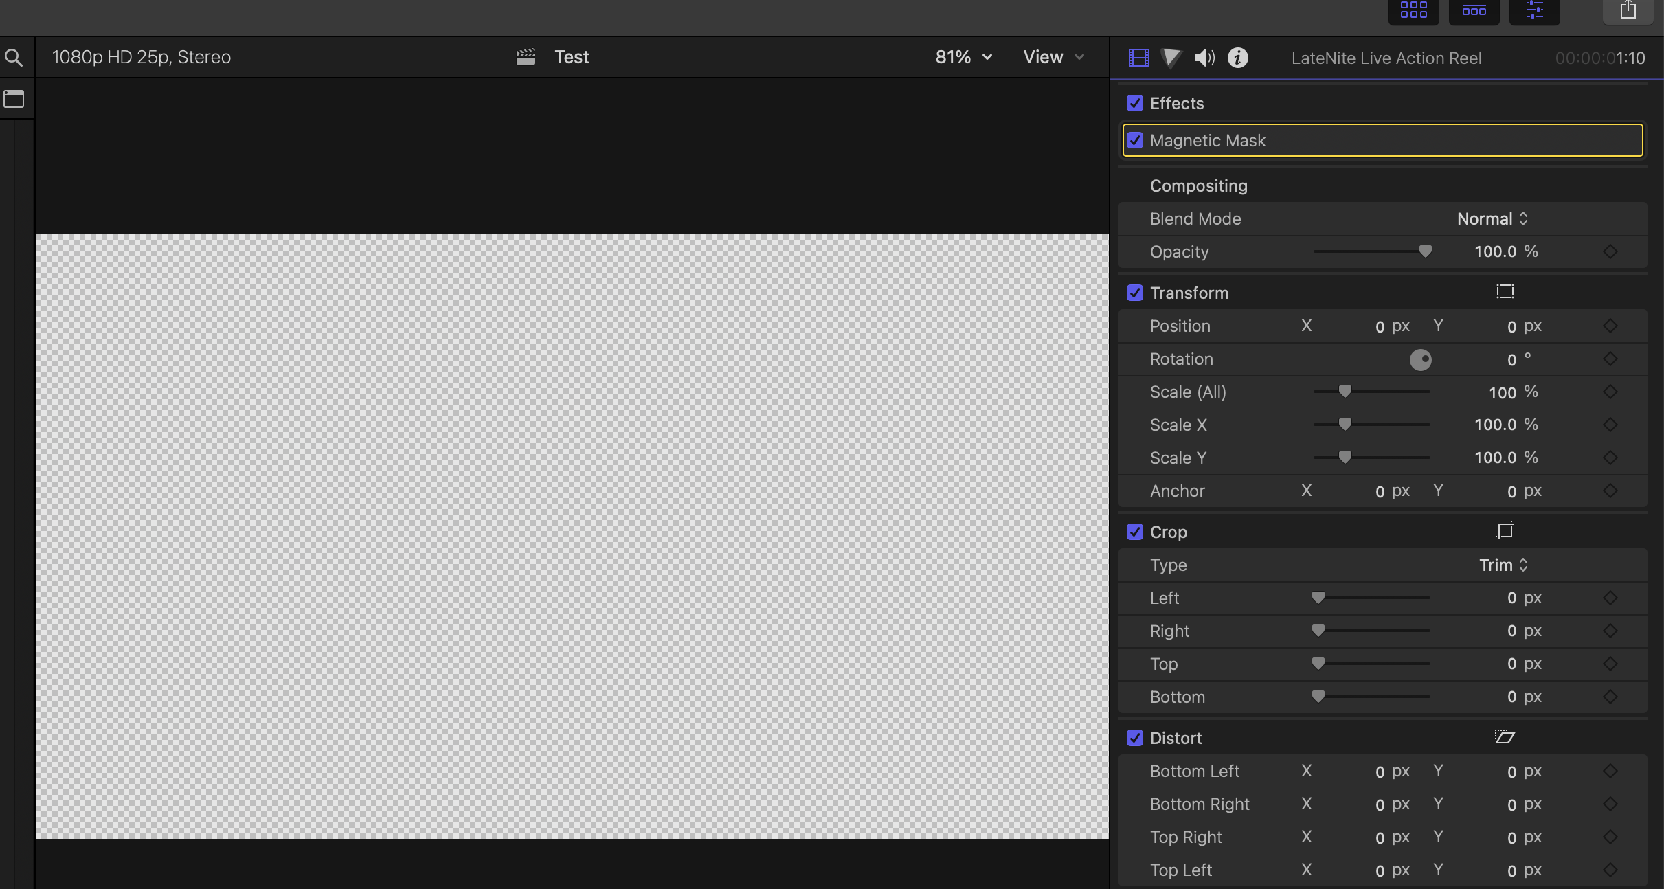1664x889 pixels.
Task: Toggle the timeline panel button
Action: click(x=1474, y=10)
